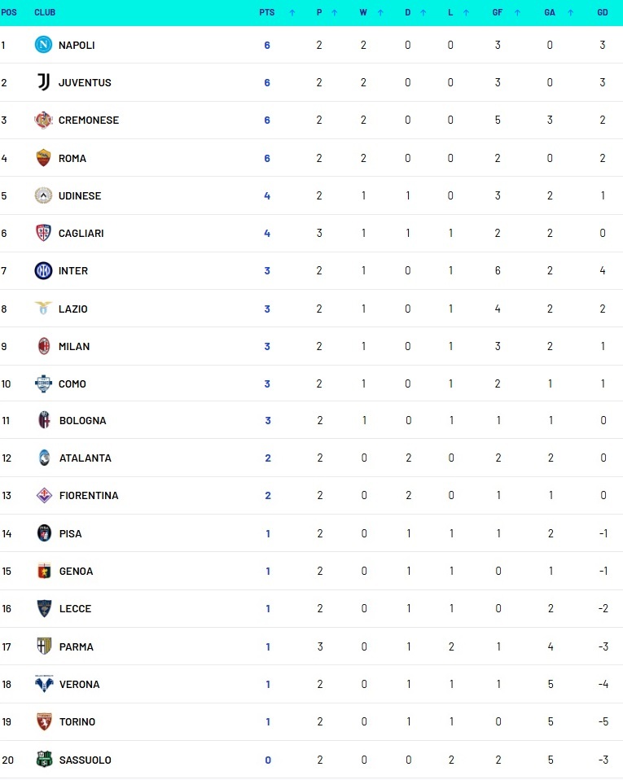Select the Lazio table row
Screen dimensions: 623x780
(x=311, y=309)
